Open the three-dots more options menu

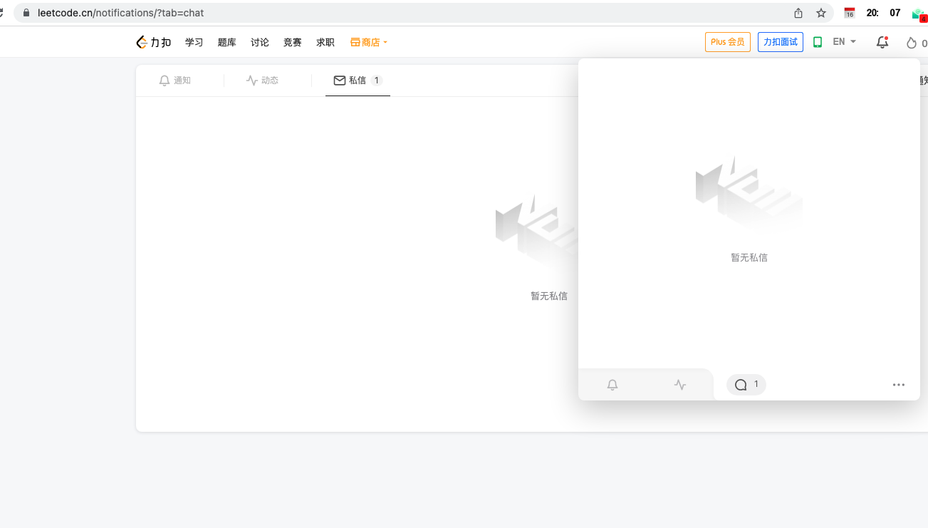tap(898, 385)
